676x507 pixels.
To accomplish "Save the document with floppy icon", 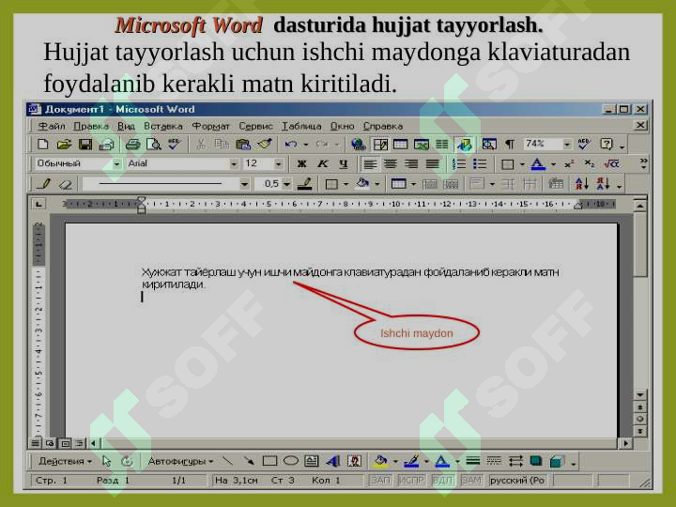I will [x=84, y=144].
